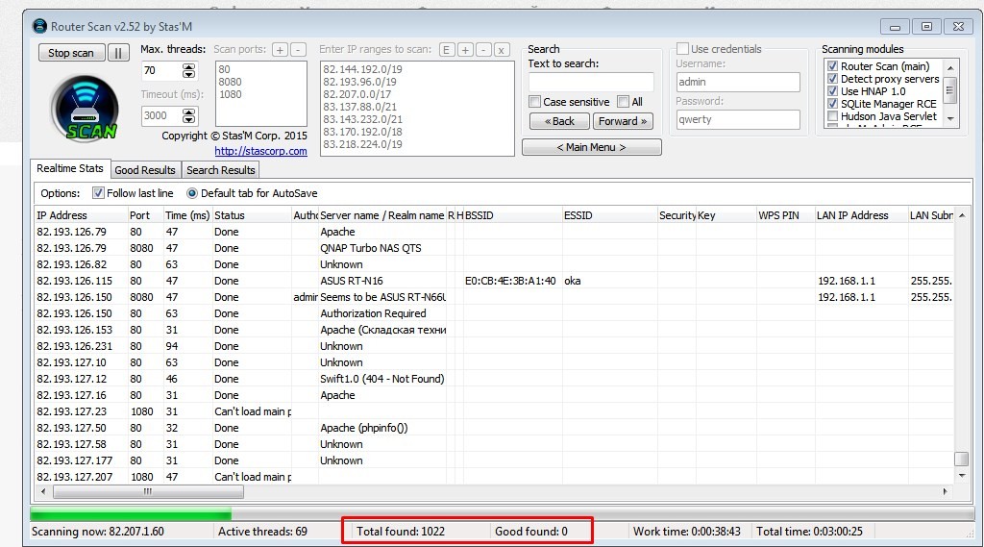
Task: Enable Hudson Java Servlet module
Action: coord(833,116)
